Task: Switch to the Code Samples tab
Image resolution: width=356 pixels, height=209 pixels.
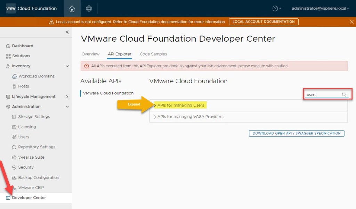Action: click(x=153, y=54)
